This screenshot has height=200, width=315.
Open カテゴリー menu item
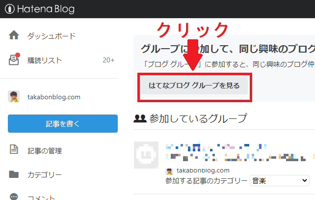click(x=44, y=174)
